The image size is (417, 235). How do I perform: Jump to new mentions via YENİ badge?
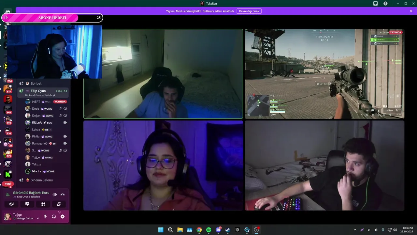coord(8,184)
